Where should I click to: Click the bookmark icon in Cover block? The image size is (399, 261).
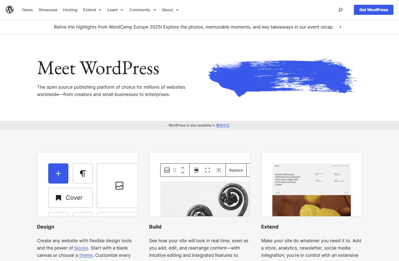(59, 198)
